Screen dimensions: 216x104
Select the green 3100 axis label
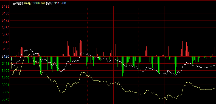(6, 78)
